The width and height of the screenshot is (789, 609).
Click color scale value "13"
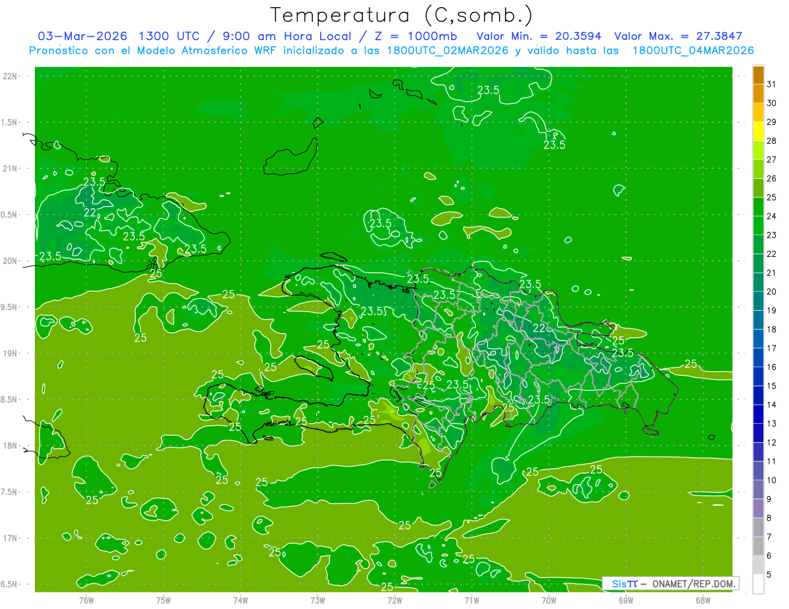tap(771, 424)
